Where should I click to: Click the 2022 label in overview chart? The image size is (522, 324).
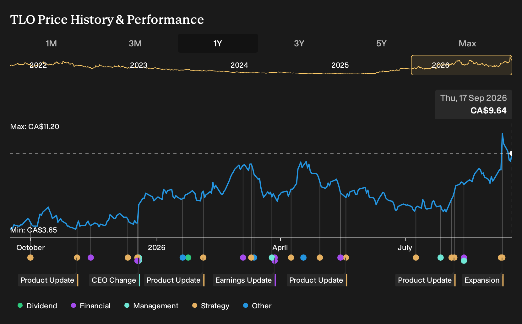(38, 65)
